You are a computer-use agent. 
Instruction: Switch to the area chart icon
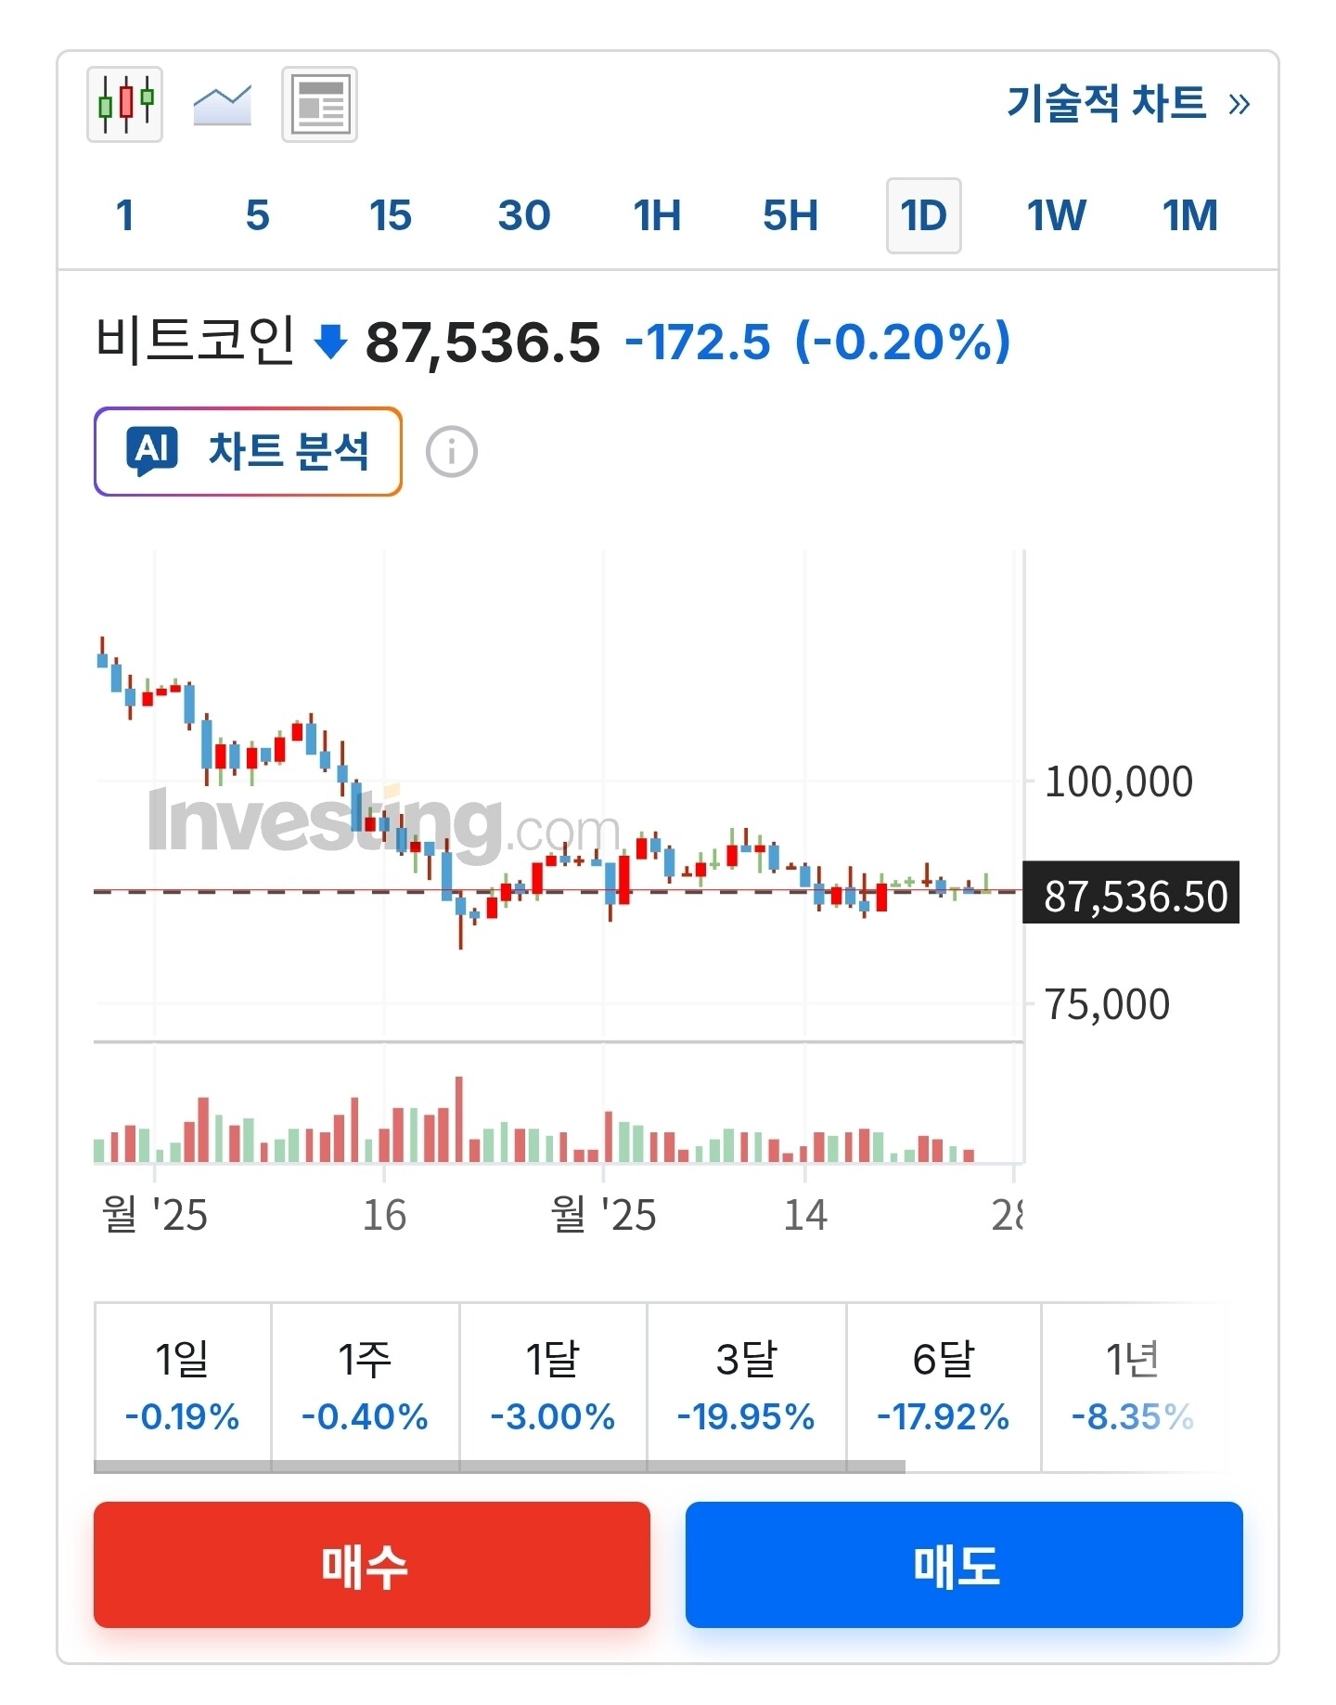click(x=222, y=104)
